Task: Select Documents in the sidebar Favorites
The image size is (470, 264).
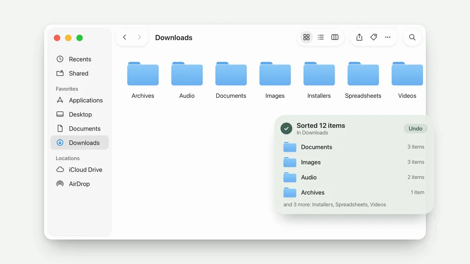Action: point(79,129)
